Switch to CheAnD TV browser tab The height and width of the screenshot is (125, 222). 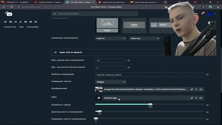[16, 2]
